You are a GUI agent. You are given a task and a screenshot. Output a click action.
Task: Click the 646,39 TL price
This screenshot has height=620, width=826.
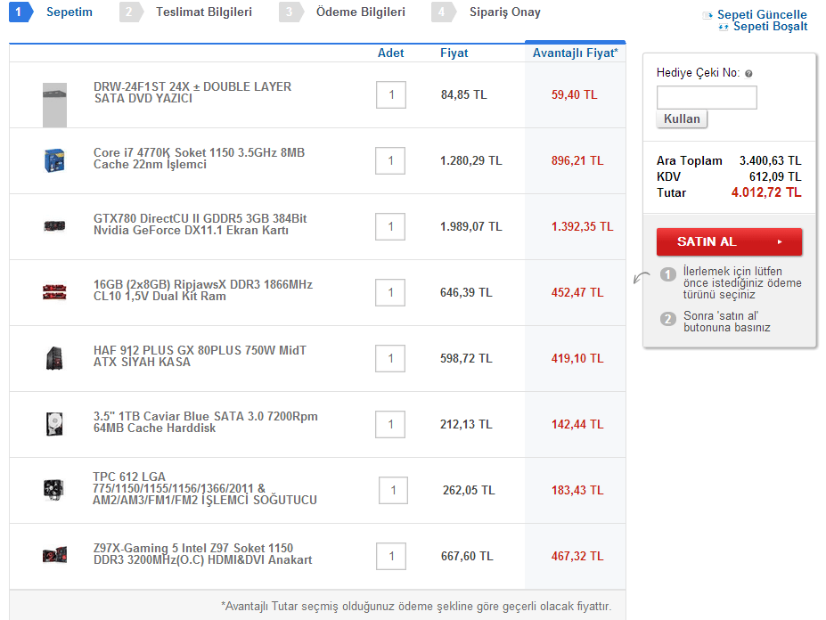[x=466, y=292]
